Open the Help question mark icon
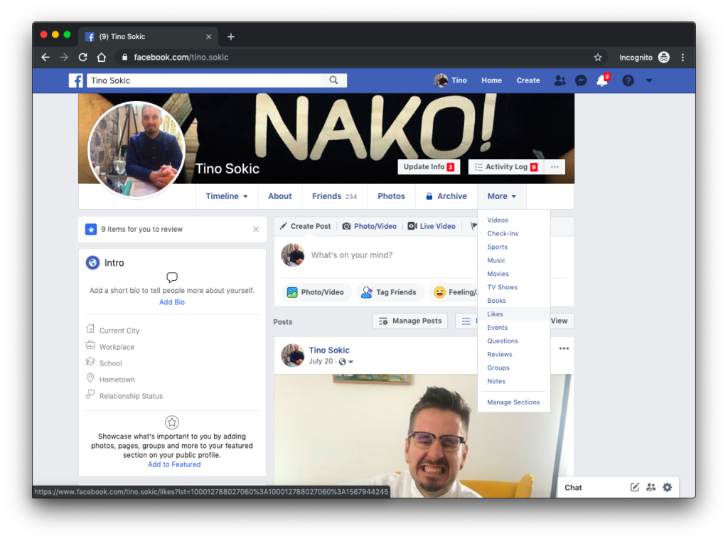This screenshot has width=728, height=541. [x=628, y=80]
